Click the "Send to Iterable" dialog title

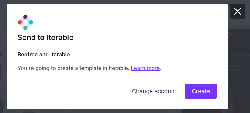click(45, 38)
